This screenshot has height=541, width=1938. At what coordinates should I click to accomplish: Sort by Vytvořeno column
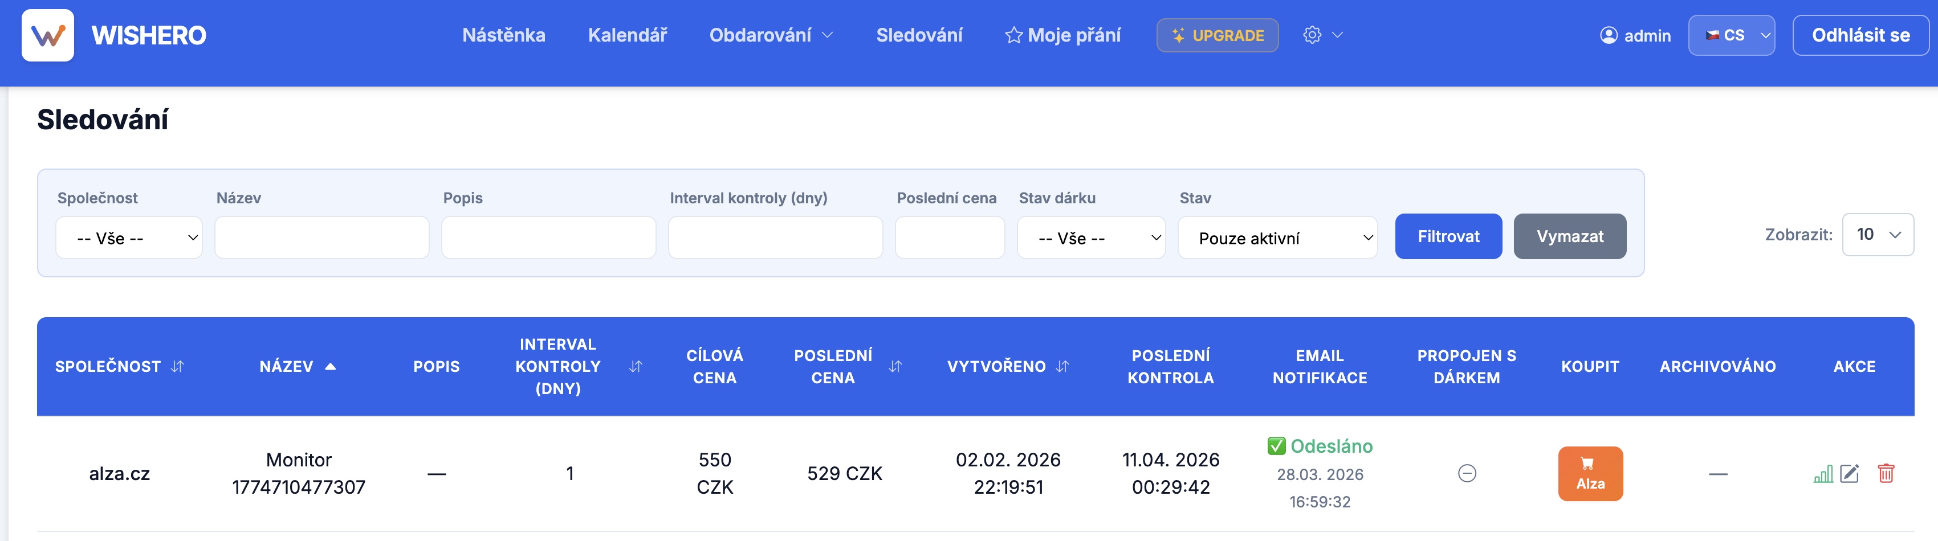coord(1062,367)
